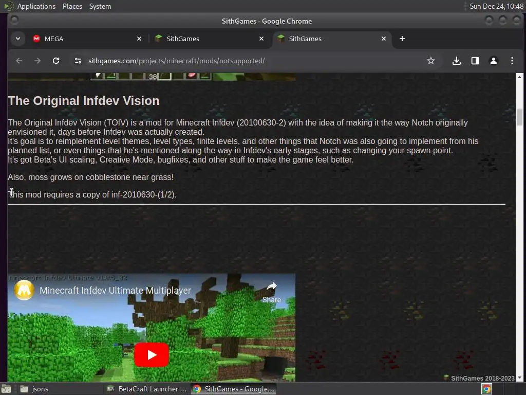Viewport: 526px width, 395px height.
Task: Open the Applications menu
Action: point(36,6)
